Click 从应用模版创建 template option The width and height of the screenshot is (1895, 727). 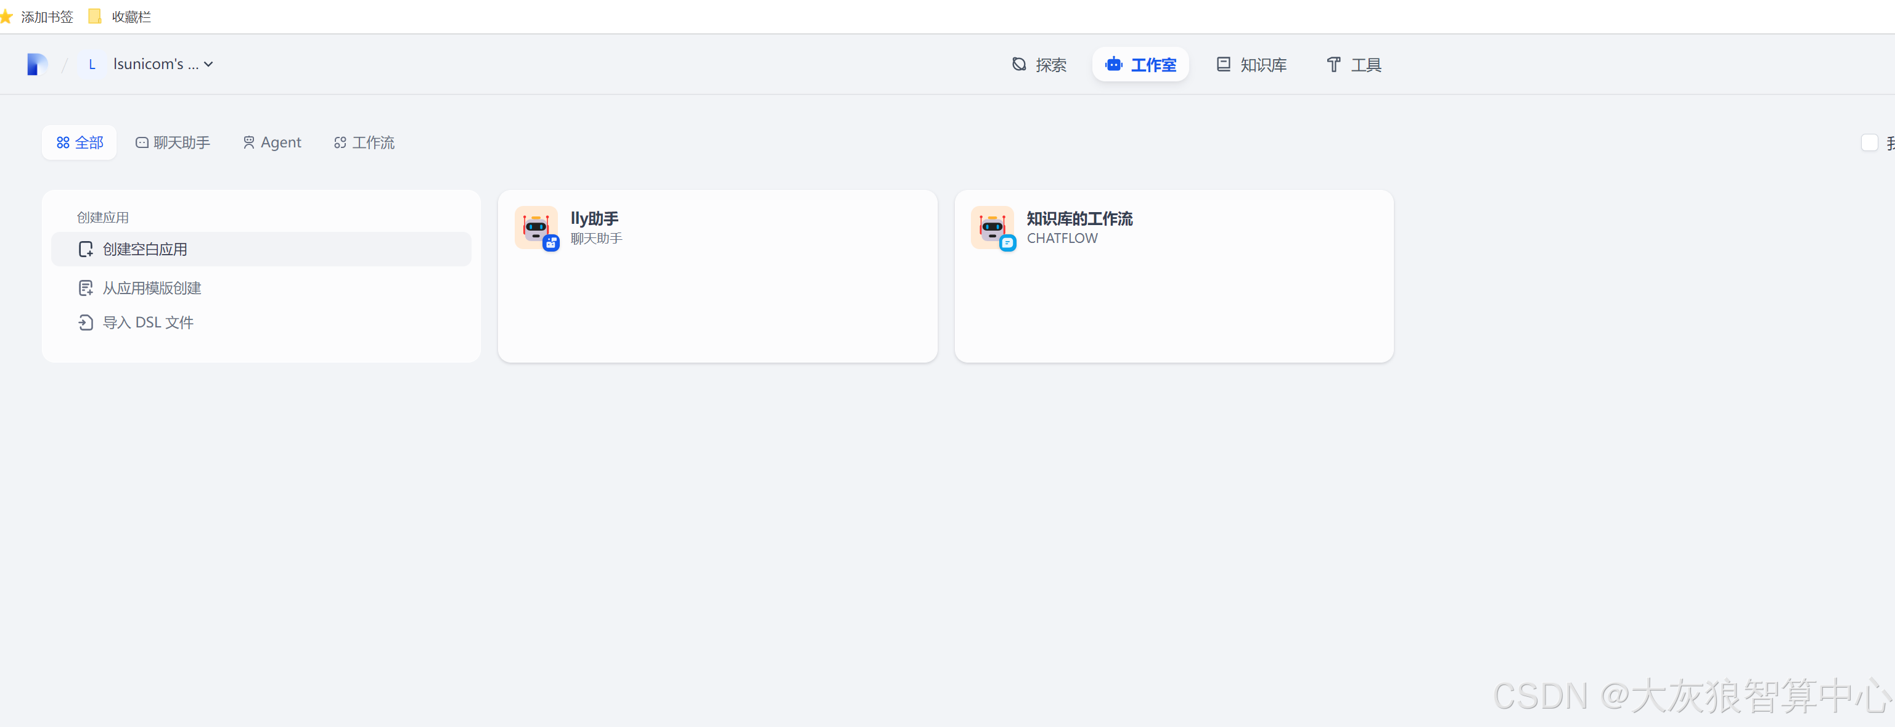click(152, 288)
